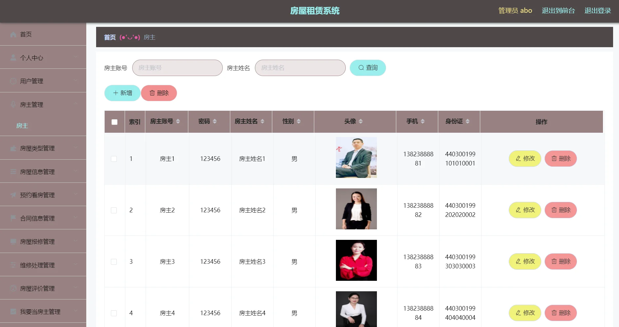Expand the 房屋类型管理 menu

click(x=43, y=148)
